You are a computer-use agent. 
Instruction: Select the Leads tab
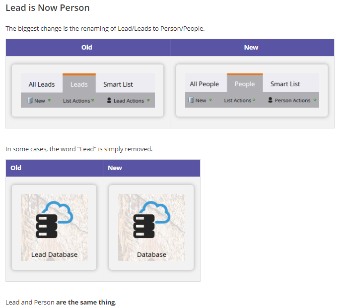[x=79, y=84]
